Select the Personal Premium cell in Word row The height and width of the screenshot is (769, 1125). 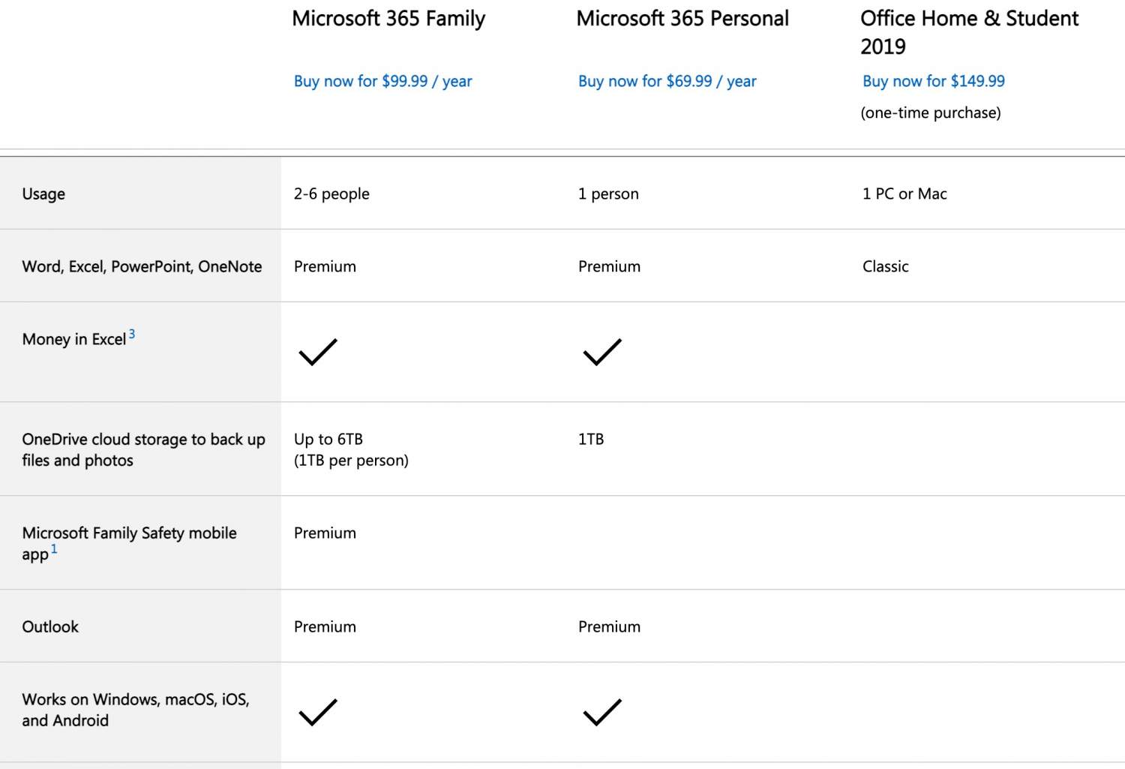pos(609,266)
